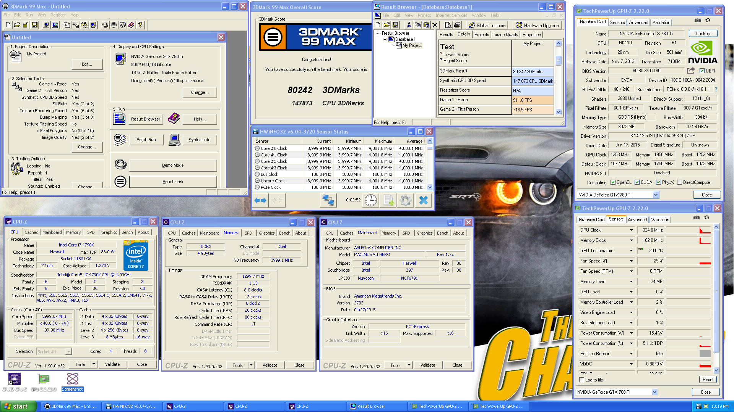Click purple help book icon in 3DMark toolbar
Screen dimensions: 734x412
click(x=131, y=25)
